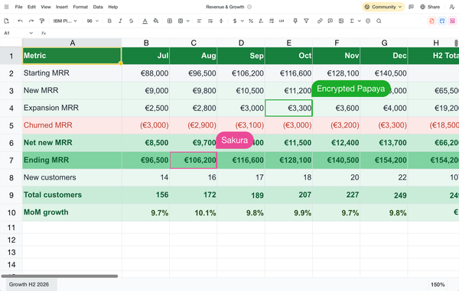The width and height of the screenshot is (459, 291).
Task: Toggle strikethrough formatting
Action: pos(131,21)
